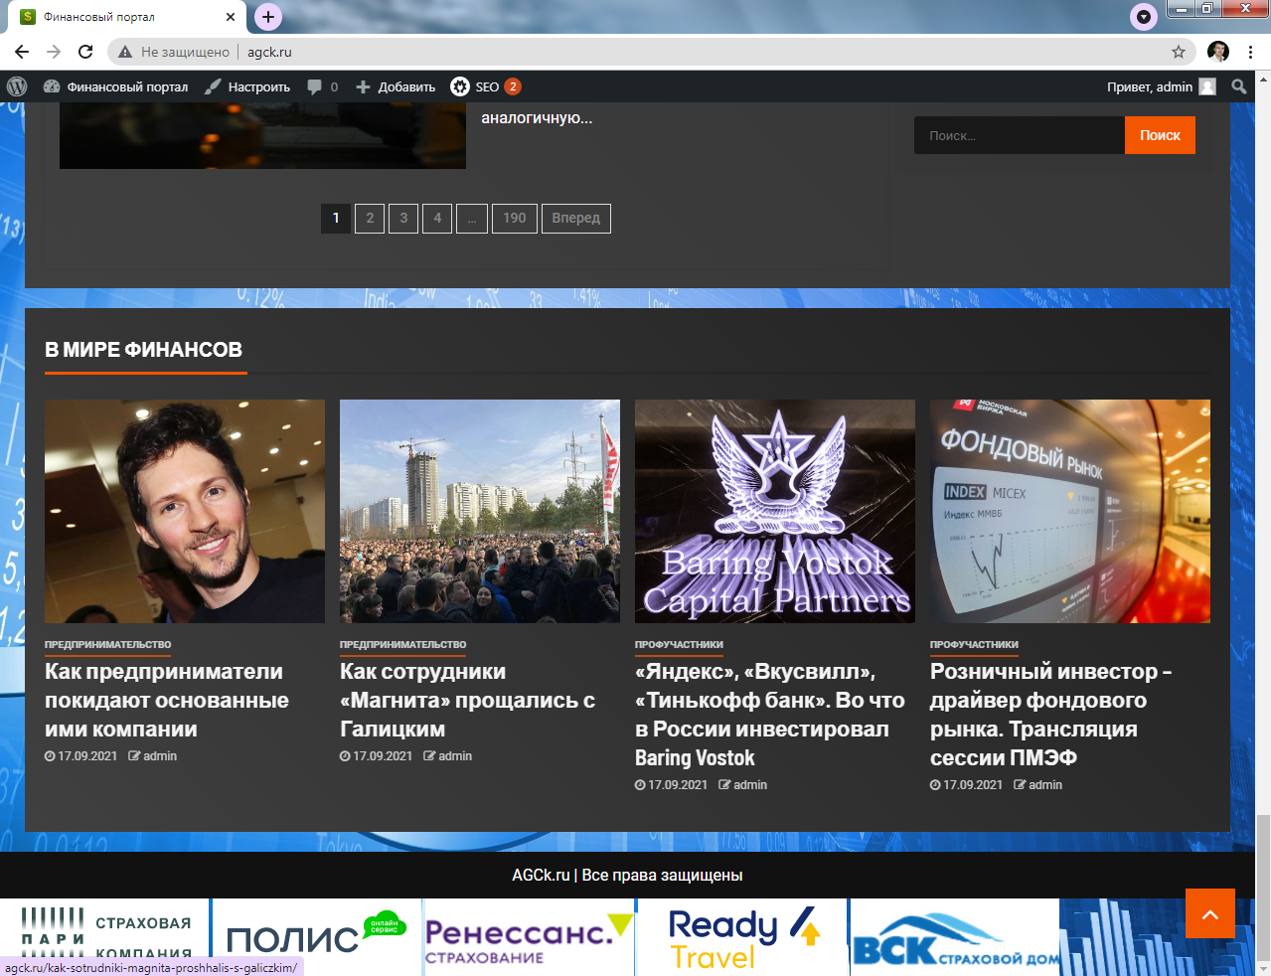Click the admin bar search magnifier
This screenshot has width=1271, height=976.
[x=1239, y=86]
